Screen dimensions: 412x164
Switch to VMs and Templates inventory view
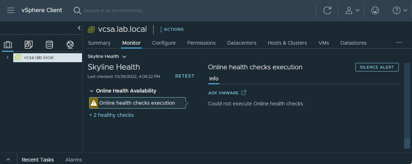point(29,45)
